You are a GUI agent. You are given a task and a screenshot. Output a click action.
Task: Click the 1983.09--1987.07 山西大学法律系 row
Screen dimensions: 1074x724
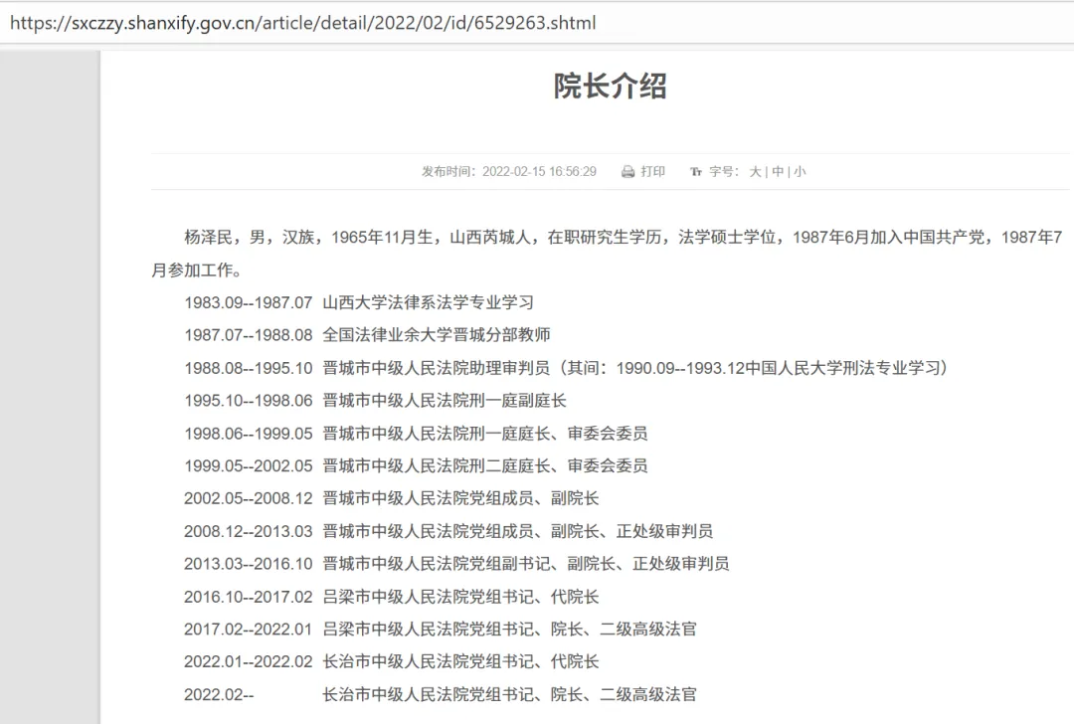pyautogui.click(x=359, y=302)
